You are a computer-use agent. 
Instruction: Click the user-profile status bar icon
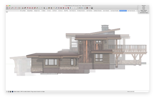[10, 92]
